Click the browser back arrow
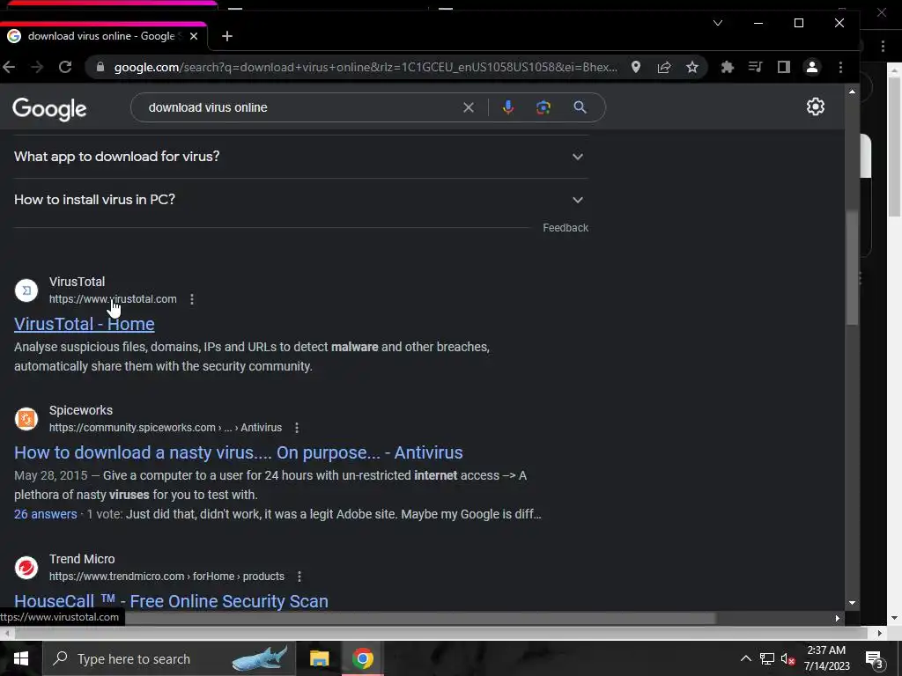Image resolution: width=902 pixels, height=676 pixels. 9,67
